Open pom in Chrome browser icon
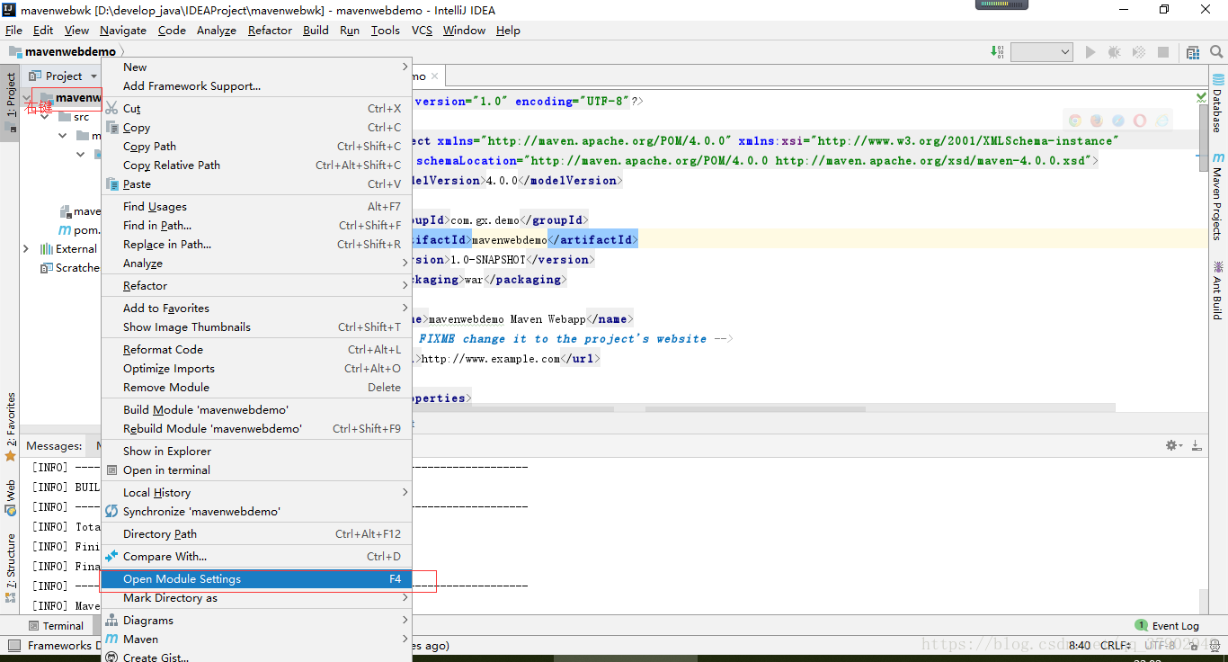Image resolution: width=1228 pixels, height=662 pixels. click(1075, 121)
